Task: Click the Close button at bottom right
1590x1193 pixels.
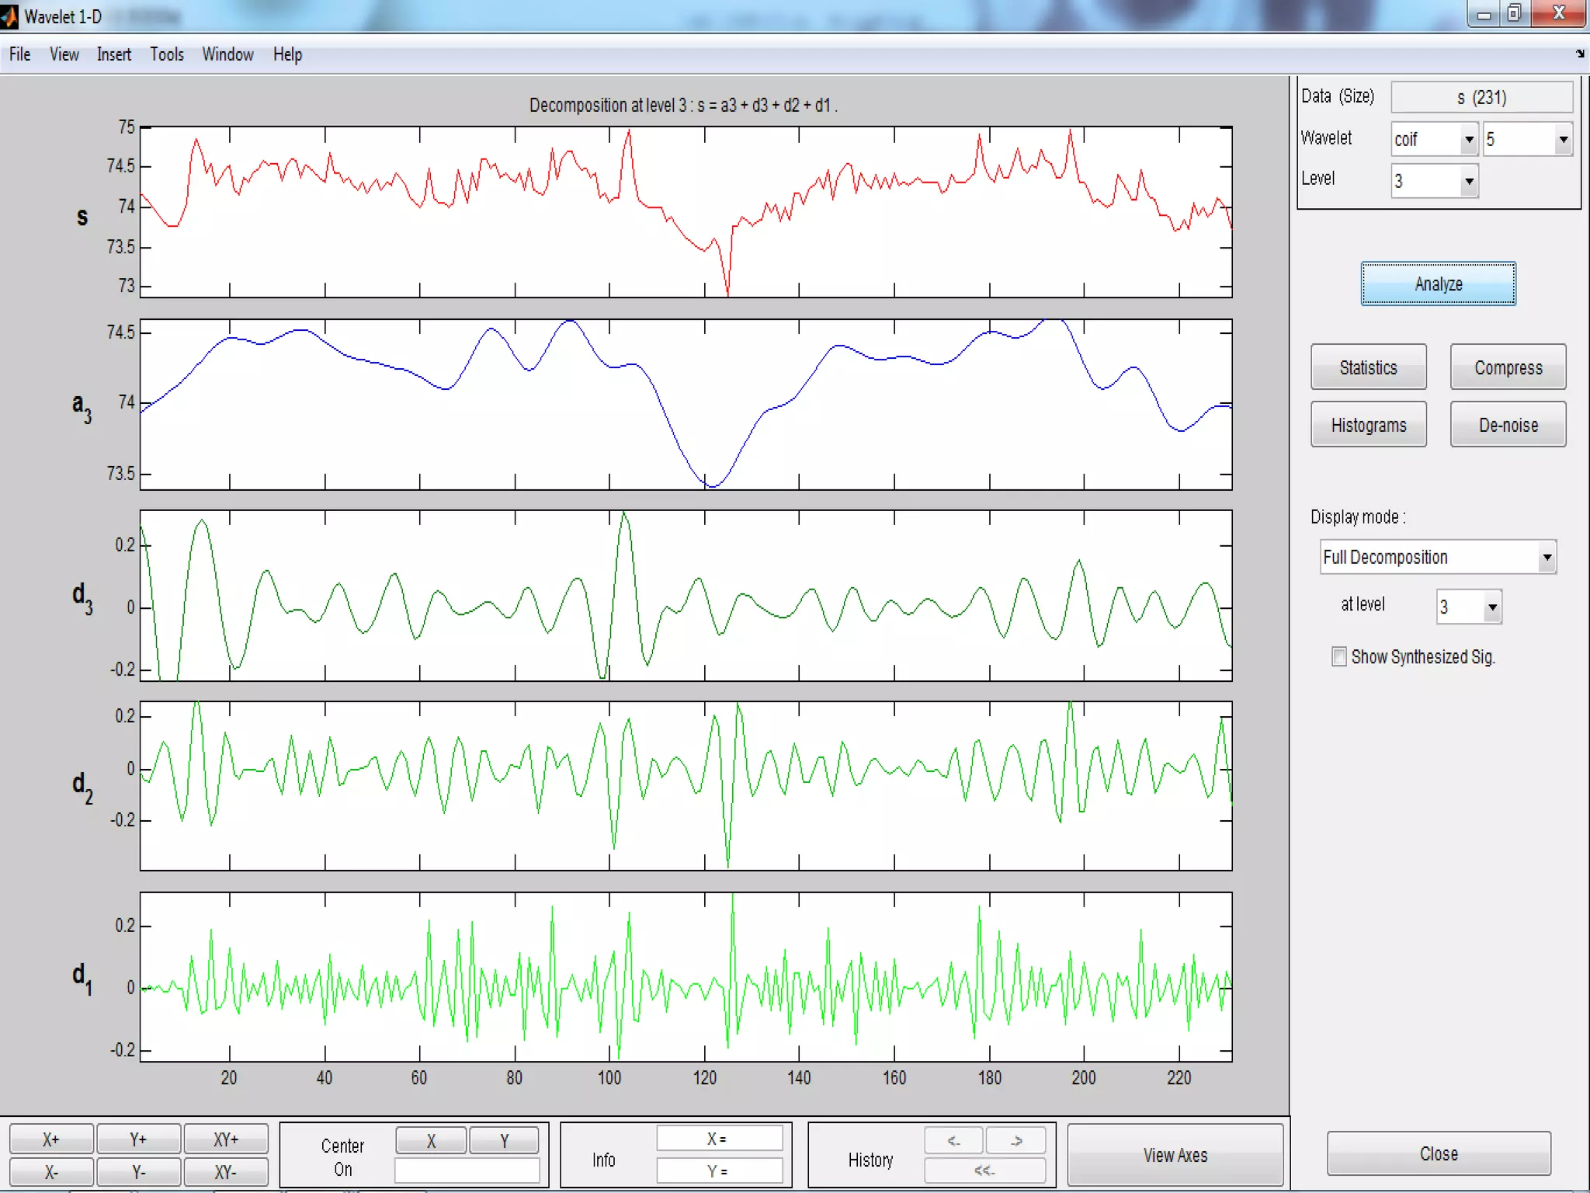Action: click(x=1439, y=1153)
